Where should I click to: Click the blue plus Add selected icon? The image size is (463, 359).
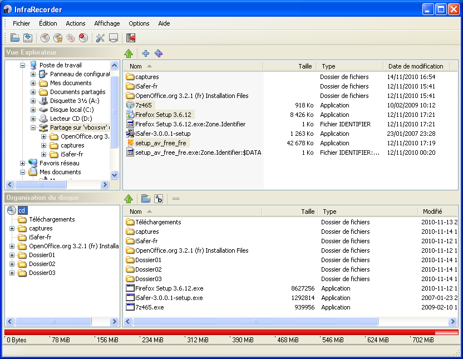tap(146, 53)
